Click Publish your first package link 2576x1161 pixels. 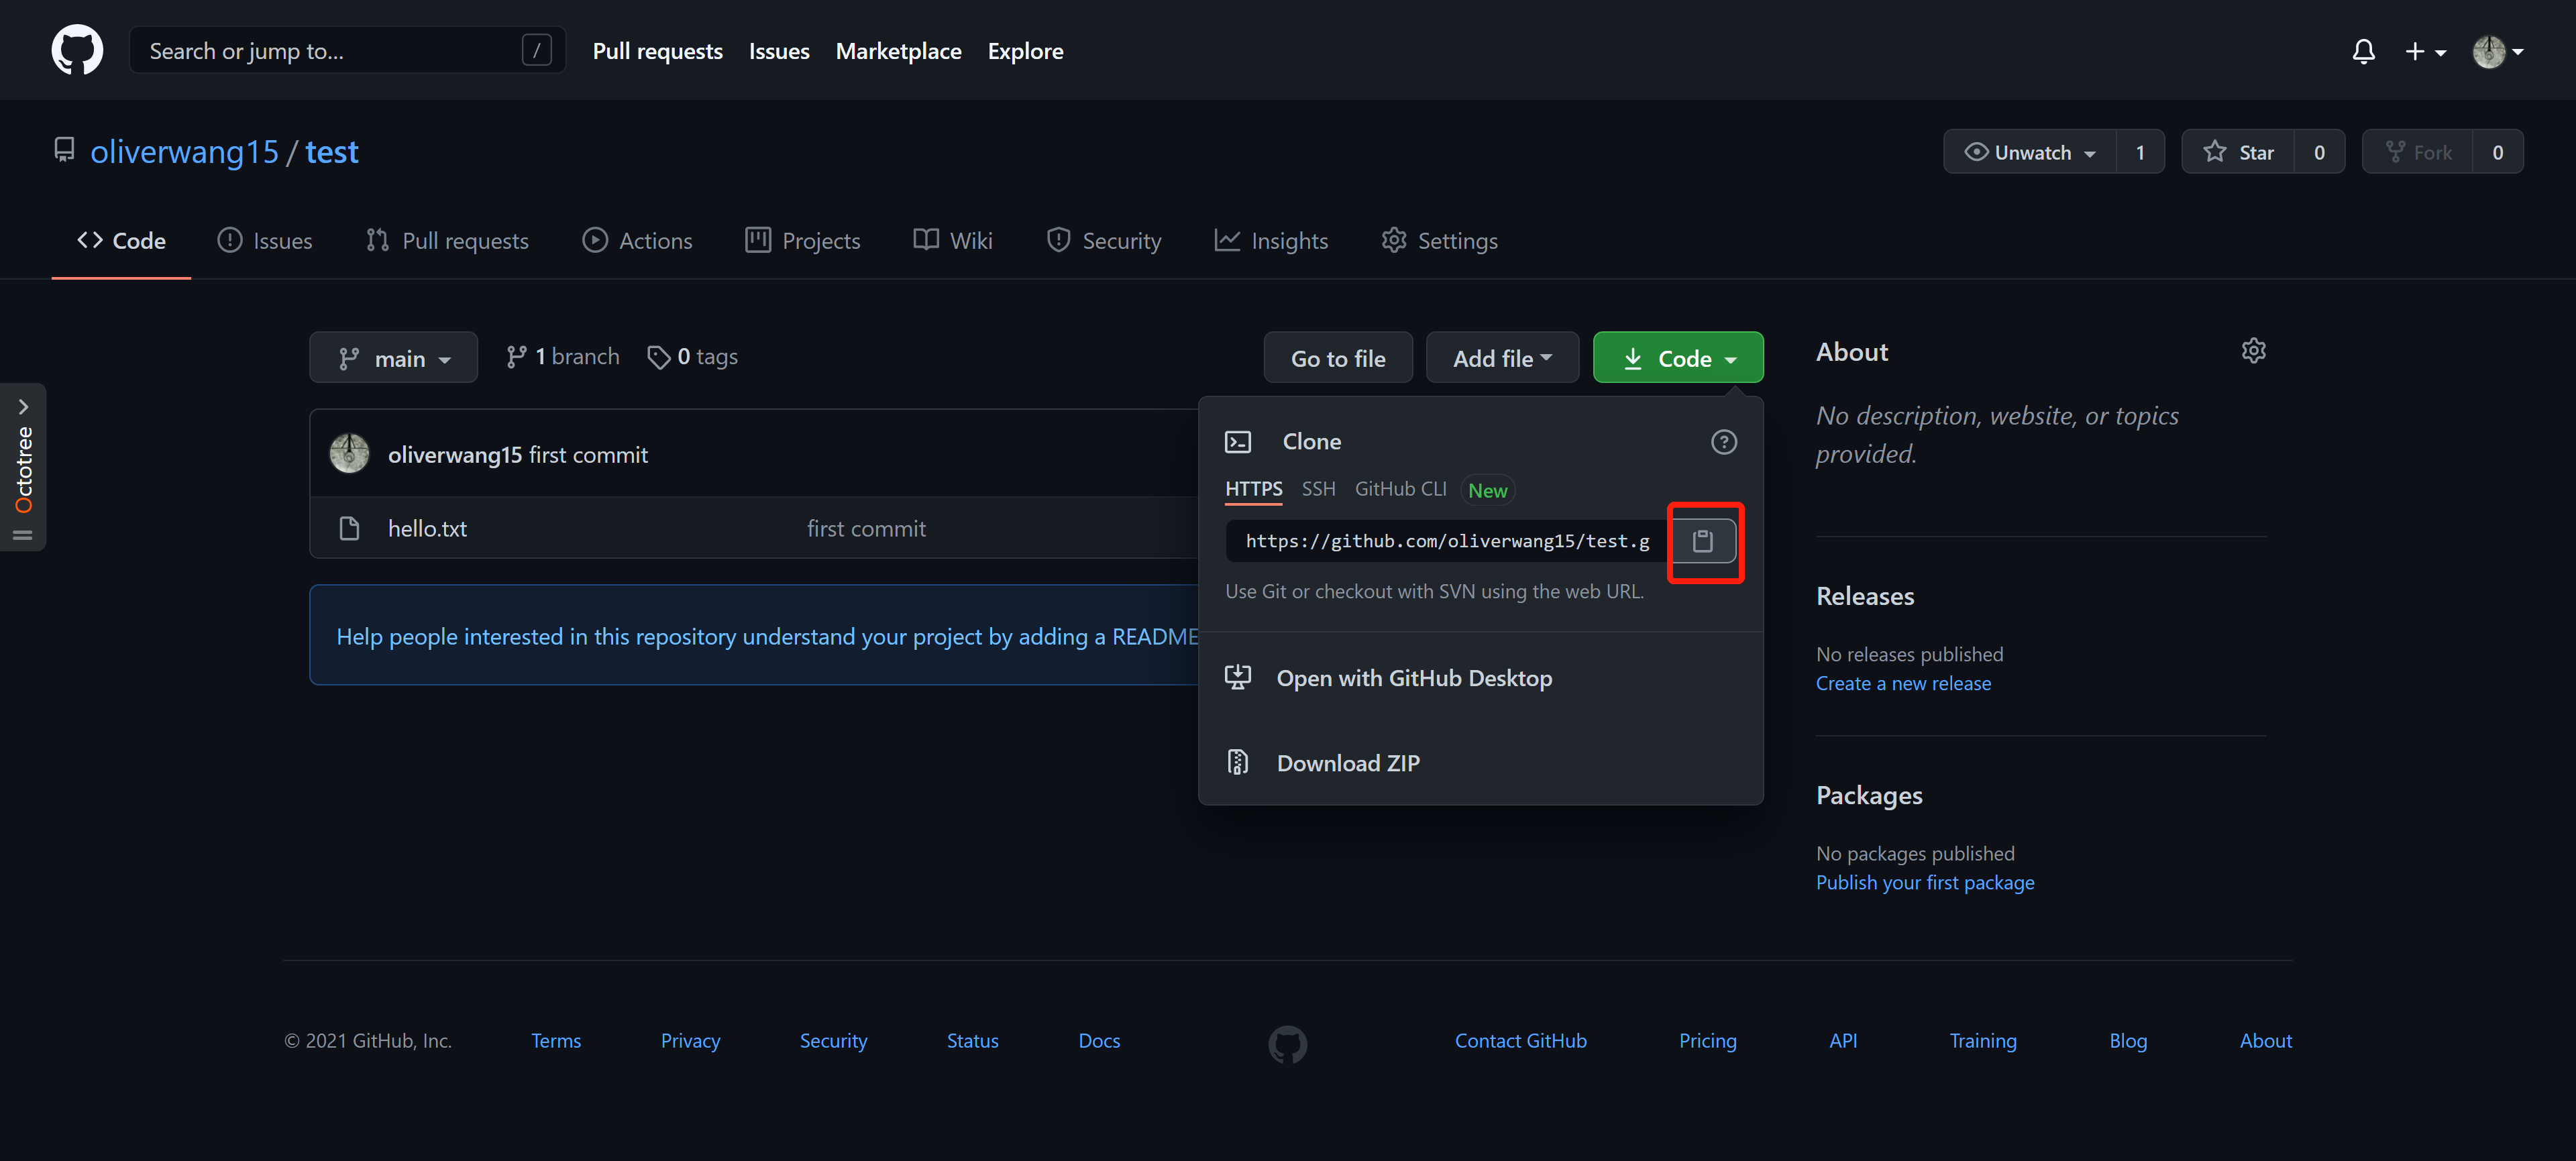click(x=1925, y=882)
